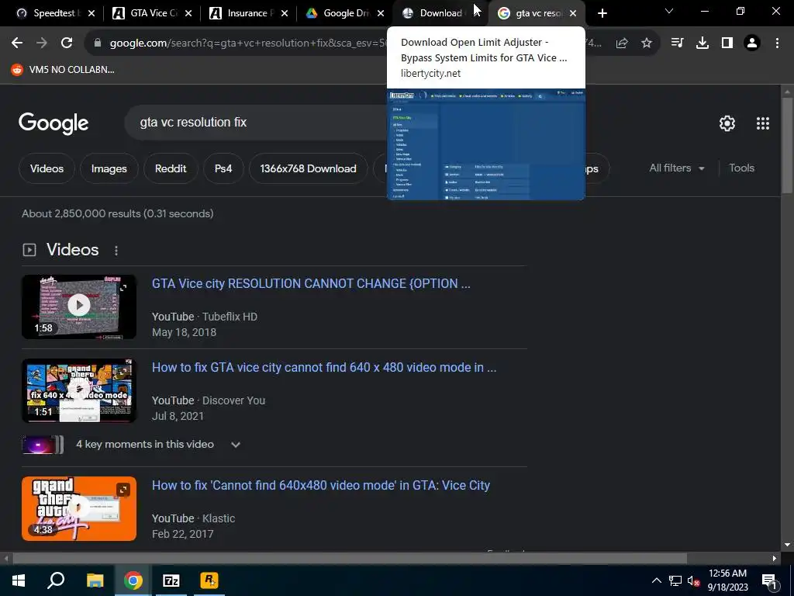This screenshot has height=596, width=794.
Task: Play the Klastic orange Vice City thumbnail
Action: point(79,508)
